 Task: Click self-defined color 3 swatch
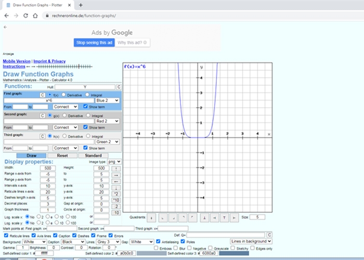(234, 253)
